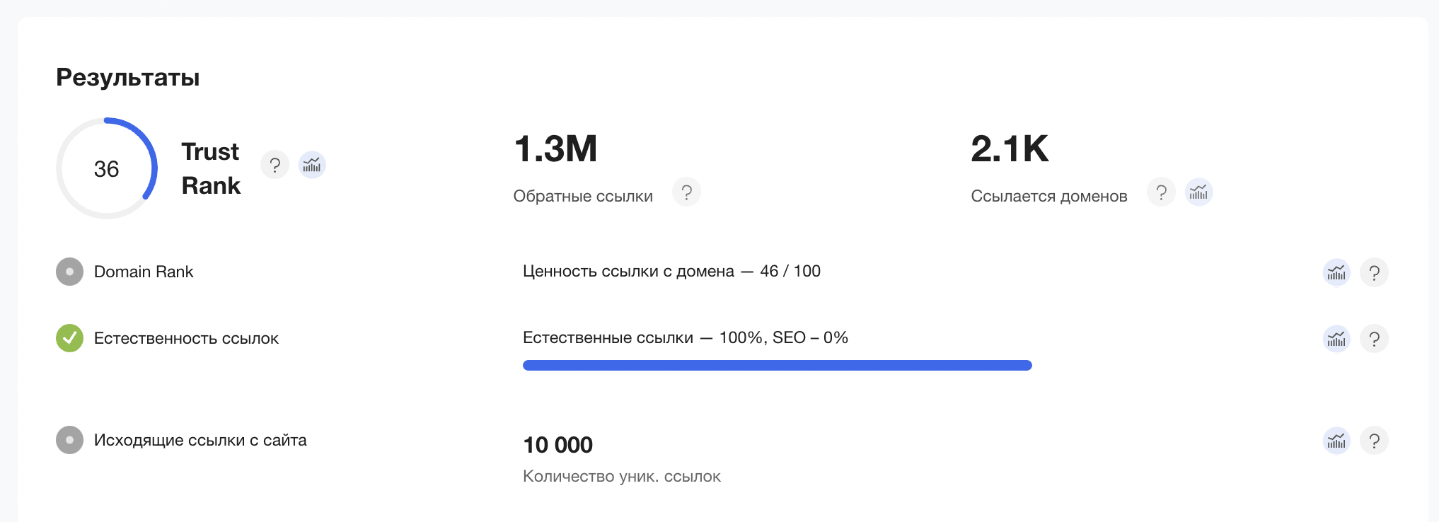
Task: Open the chart icon beside Ссылается доменов
Action: [x=1198, y=192]
